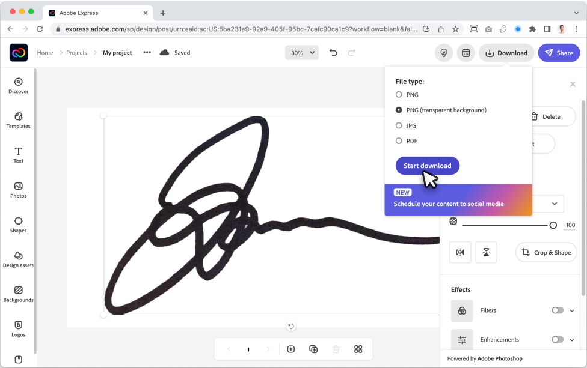Open the content scheduler calendar icon
Viewport: 587px width, 368px height.
(466, 53)
